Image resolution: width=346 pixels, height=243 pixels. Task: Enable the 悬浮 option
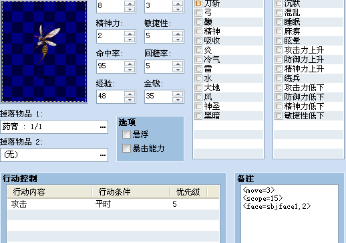pos(126,135)
